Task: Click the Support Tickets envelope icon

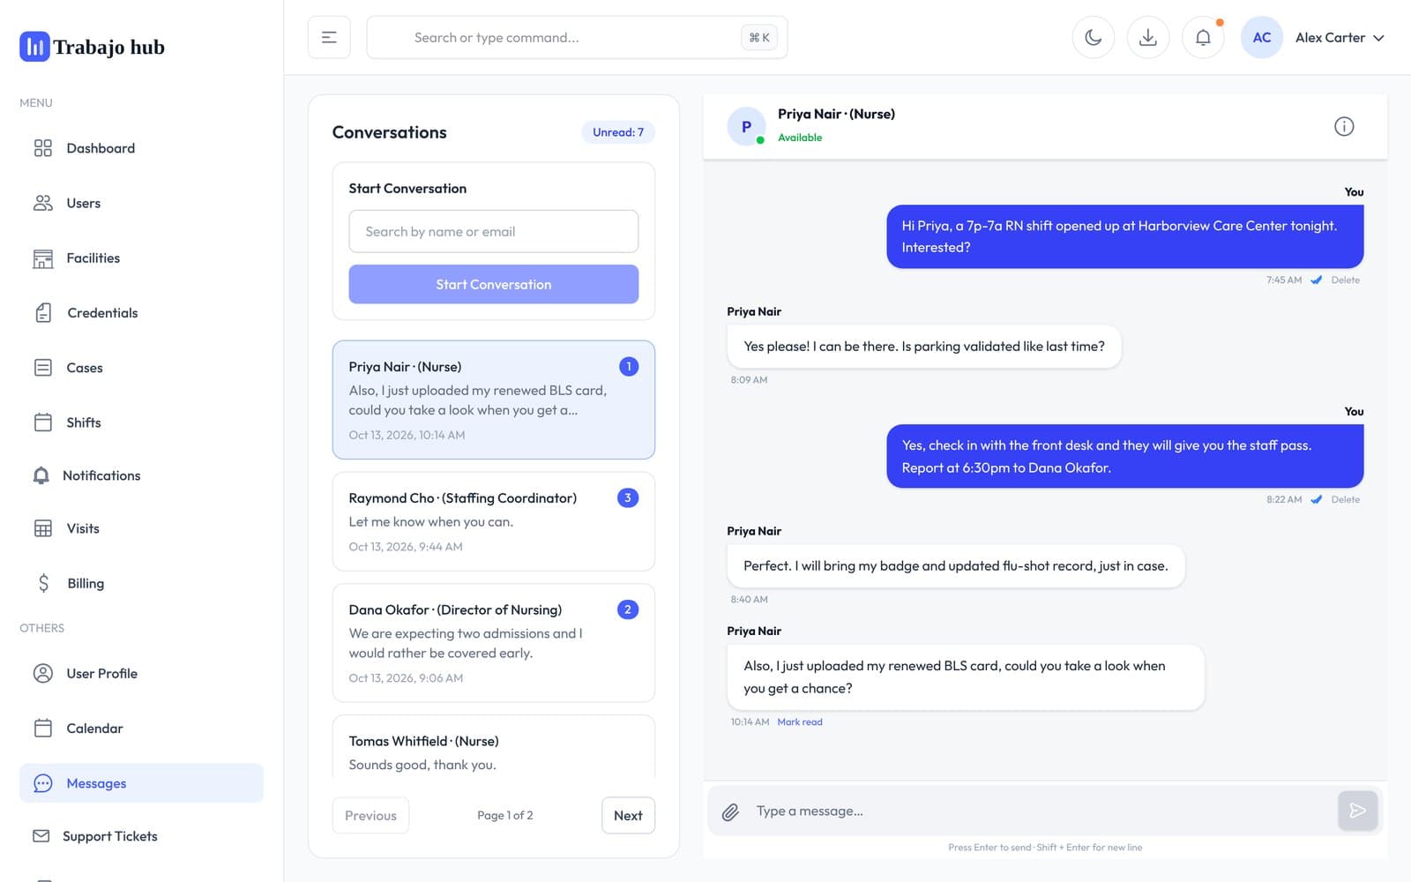Action: 41,835
